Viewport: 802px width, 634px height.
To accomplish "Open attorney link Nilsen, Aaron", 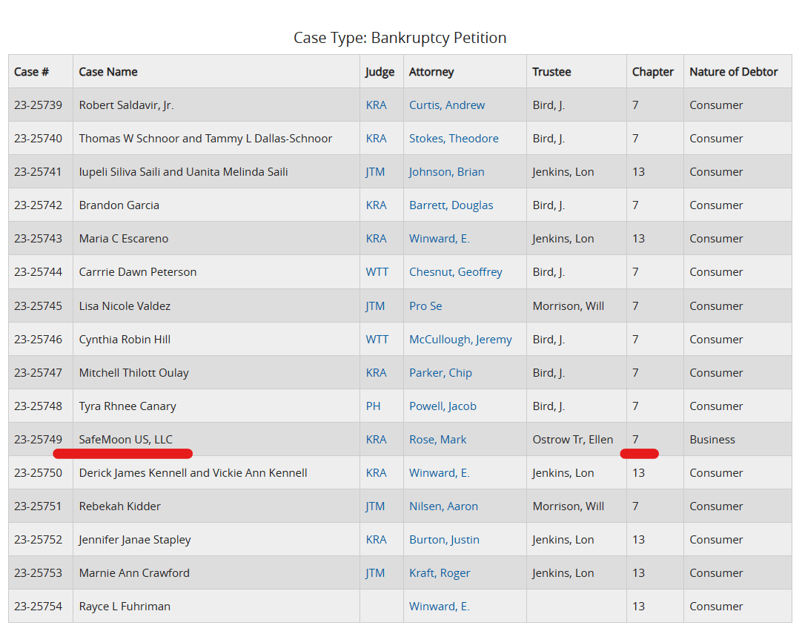I will coord(443,506).
